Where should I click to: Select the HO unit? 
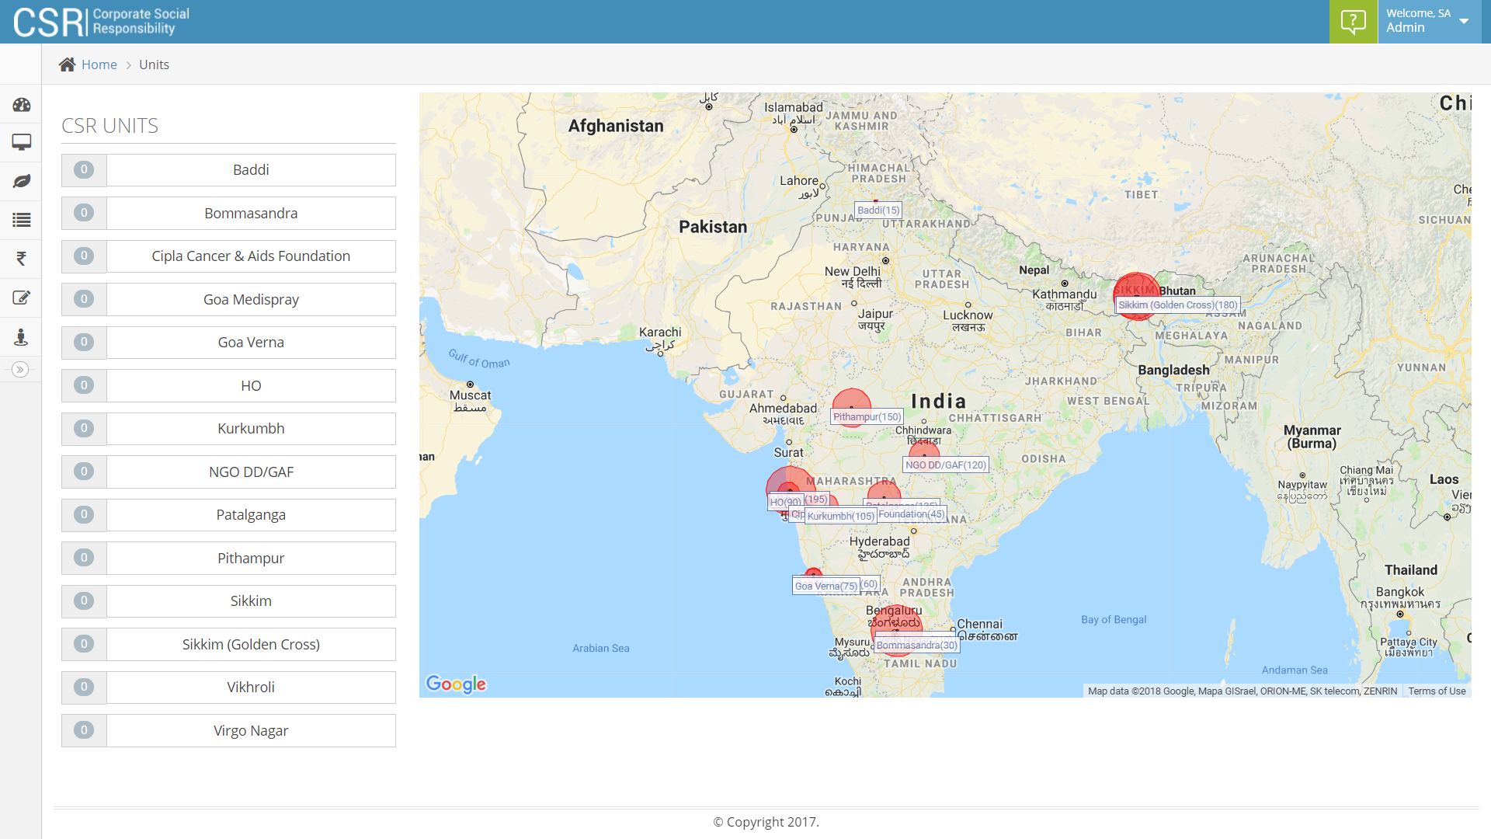coord(251,385)
